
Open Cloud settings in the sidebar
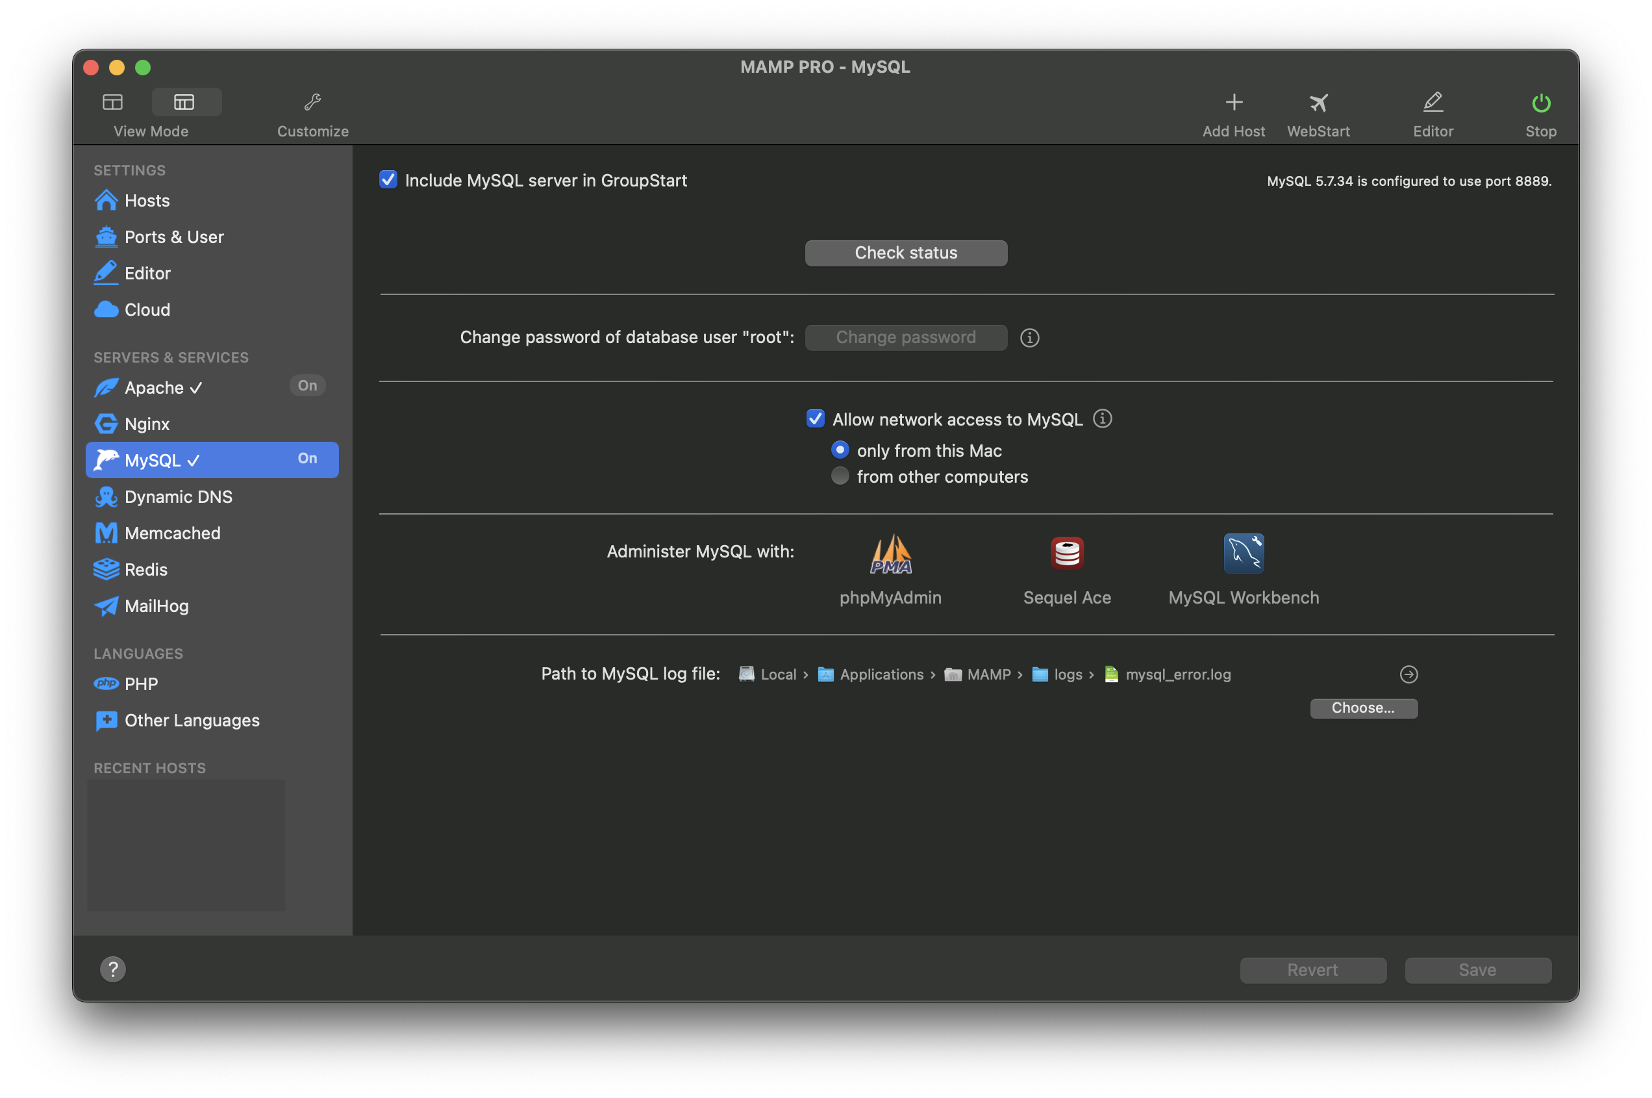pyautogui.click(x=147, y=309)
